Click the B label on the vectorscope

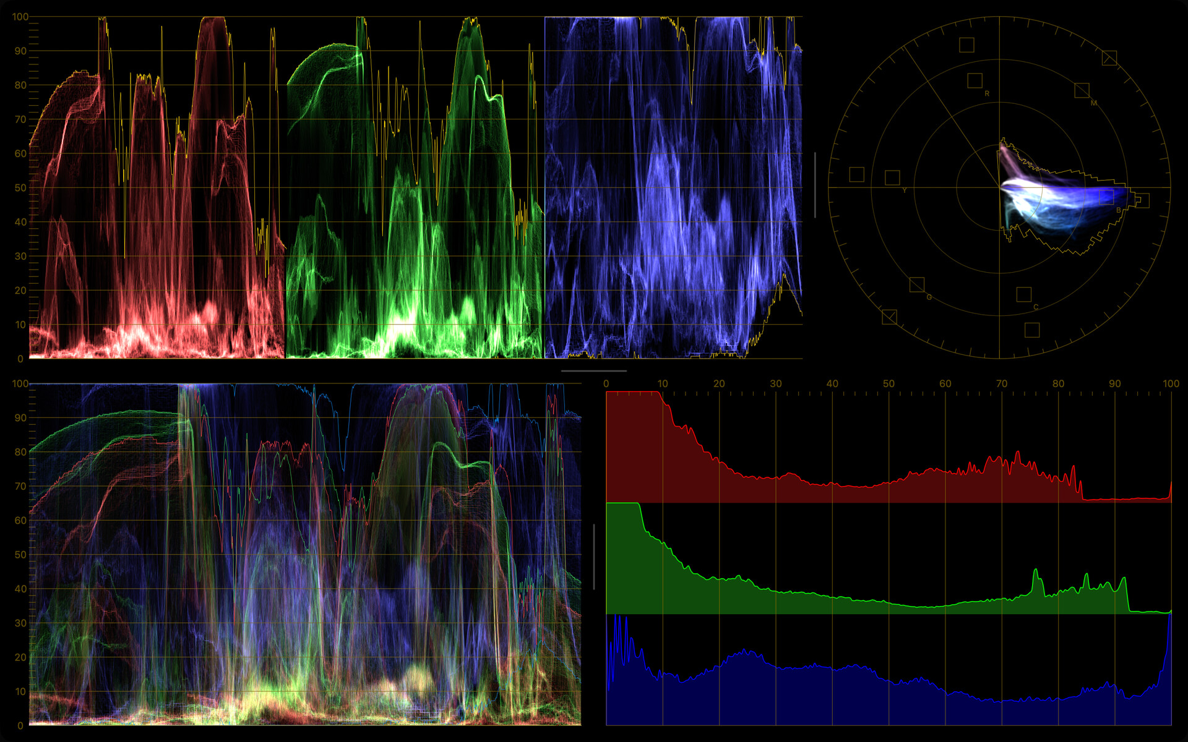coord(1119,210)
